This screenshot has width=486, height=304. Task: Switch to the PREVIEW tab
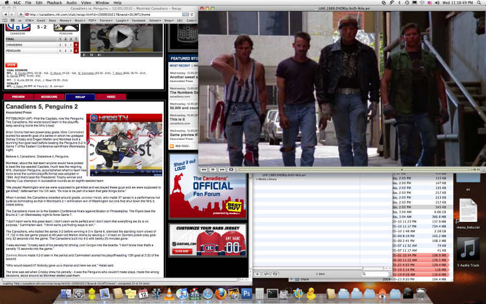pyautogui.click(x=18, y=97)
